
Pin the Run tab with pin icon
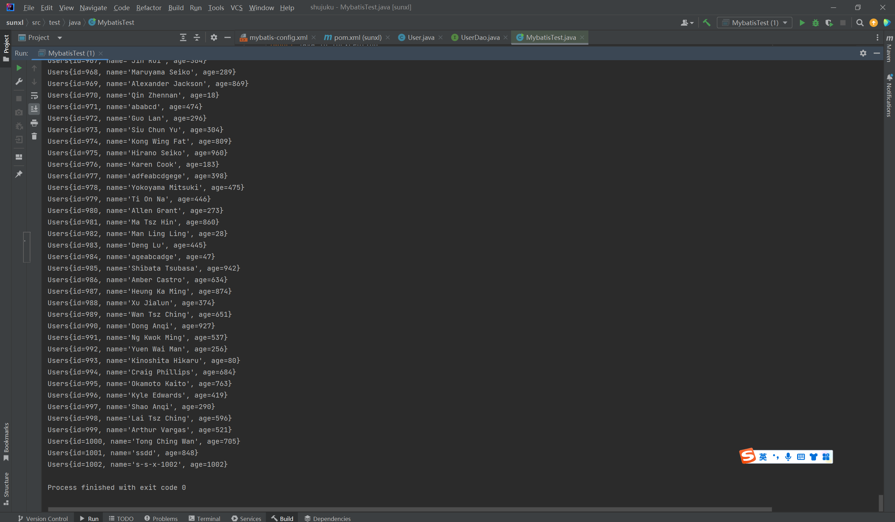tap(19, 174)
